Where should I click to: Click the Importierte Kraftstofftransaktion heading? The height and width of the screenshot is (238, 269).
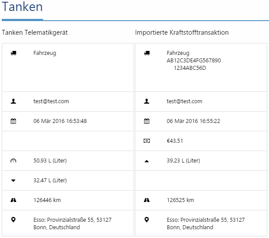click(182, 32)
